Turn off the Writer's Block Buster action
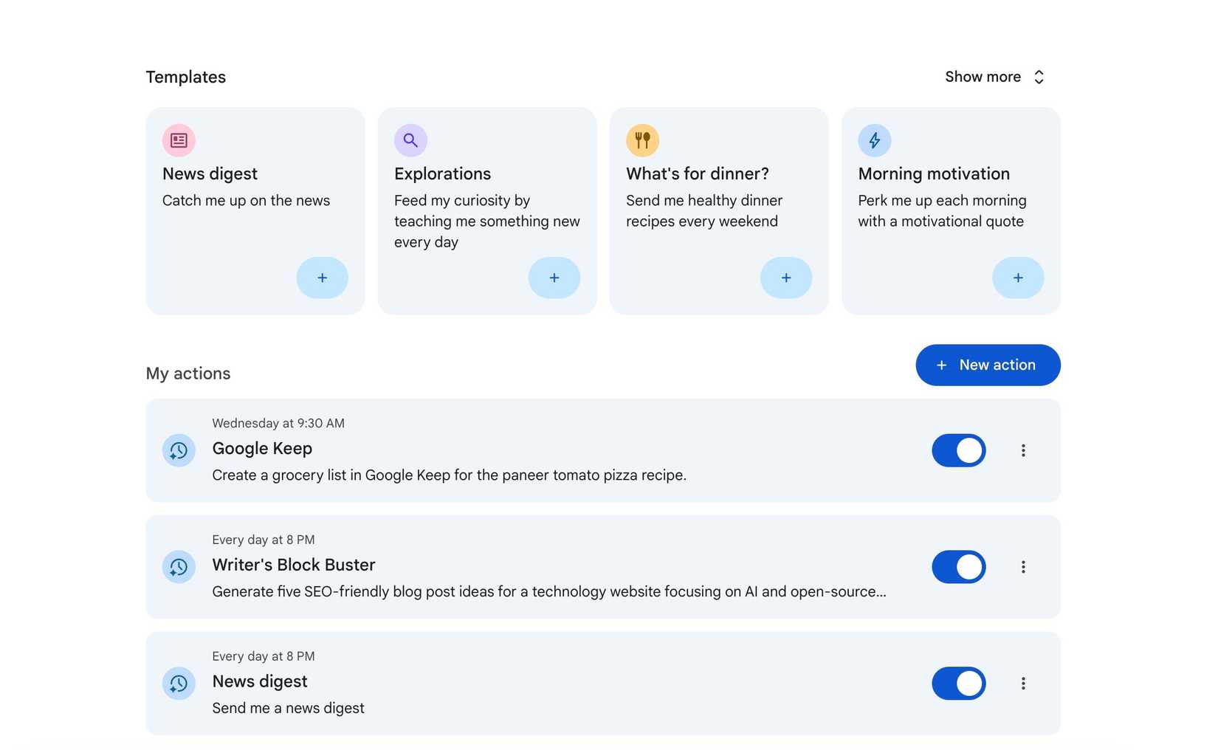The image size is (1218, 750). [958, 567]
